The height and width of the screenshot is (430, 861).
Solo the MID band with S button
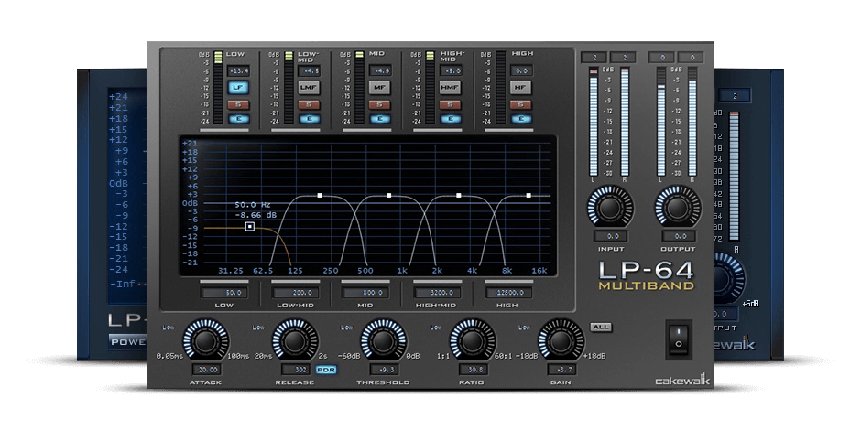point(379,105)
